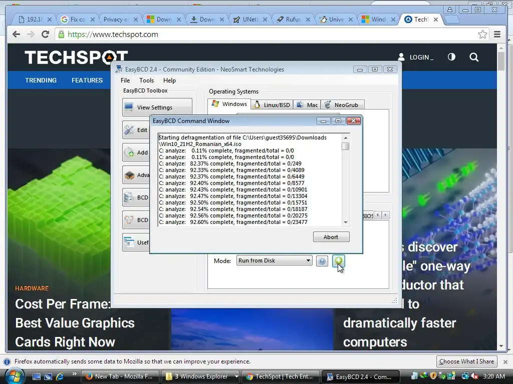Click the Show Desktop quick launch icon
The image size is (513, 384).
[36, 376]
